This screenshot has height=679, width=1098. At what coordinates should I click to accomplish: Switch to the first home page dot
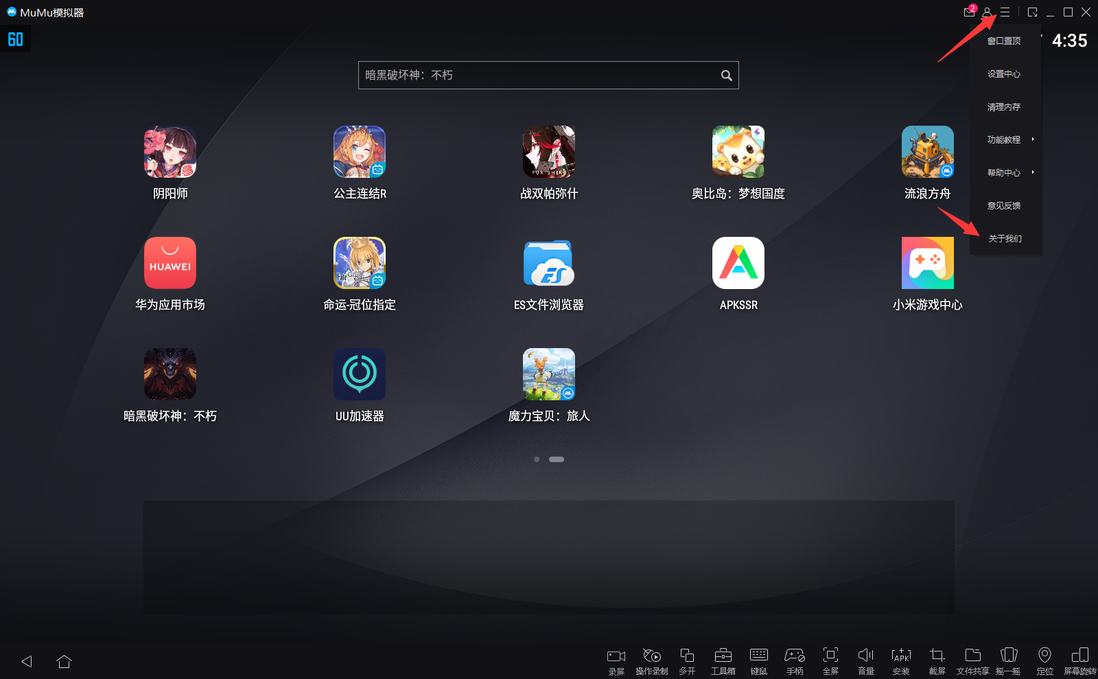pyautogui.click(x=537, y=459)
